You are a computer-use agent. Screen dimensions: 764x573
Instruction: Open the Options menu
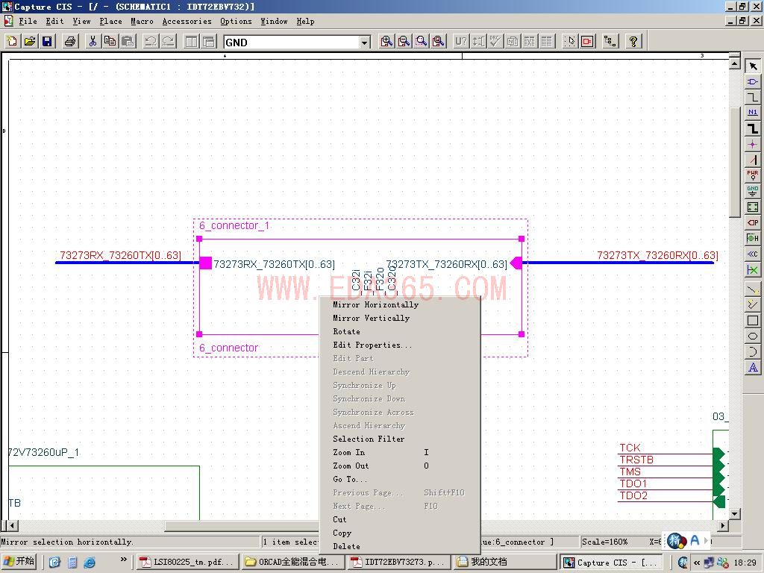(x=236, y=22)
